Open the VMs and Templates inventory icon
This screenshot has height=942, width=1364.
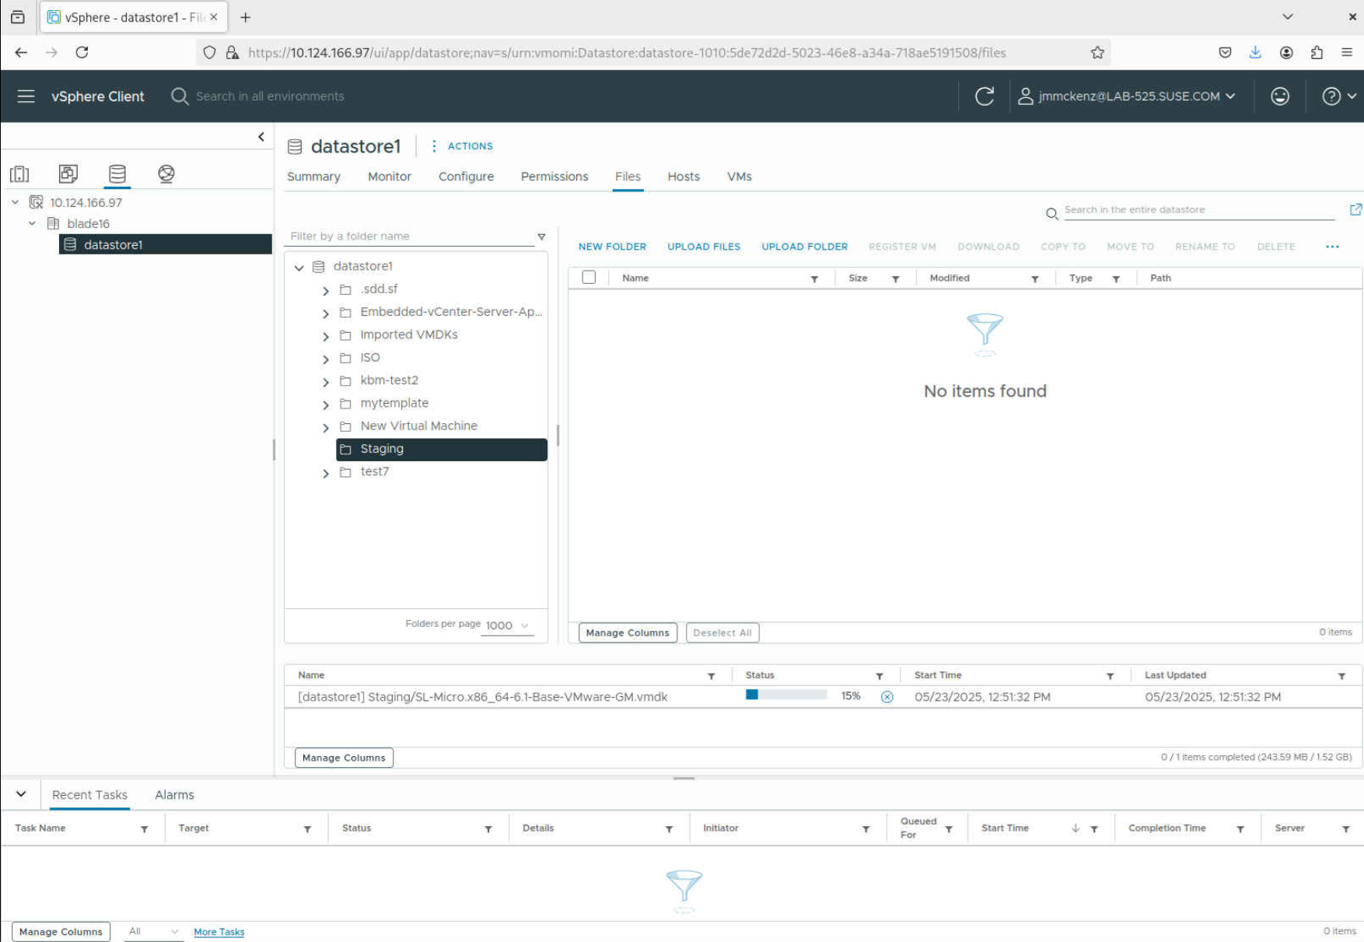[68, 174]
